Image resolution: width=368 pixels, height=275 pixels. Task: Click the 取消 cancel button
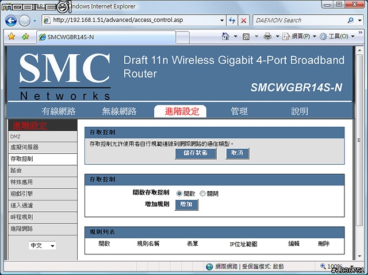237,153
